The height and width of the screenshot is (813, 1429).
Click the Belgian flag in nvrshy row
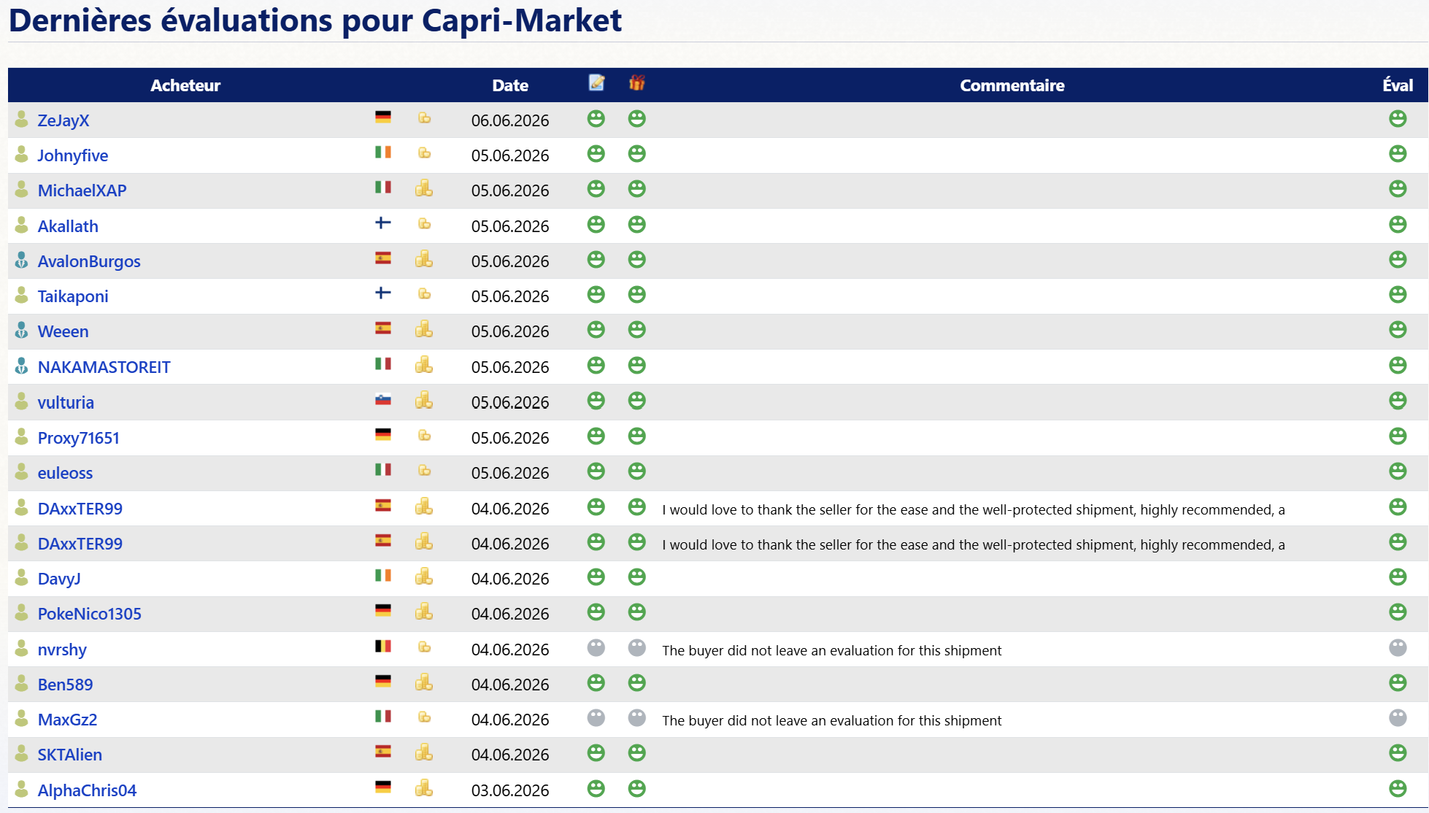click(383, 646)
